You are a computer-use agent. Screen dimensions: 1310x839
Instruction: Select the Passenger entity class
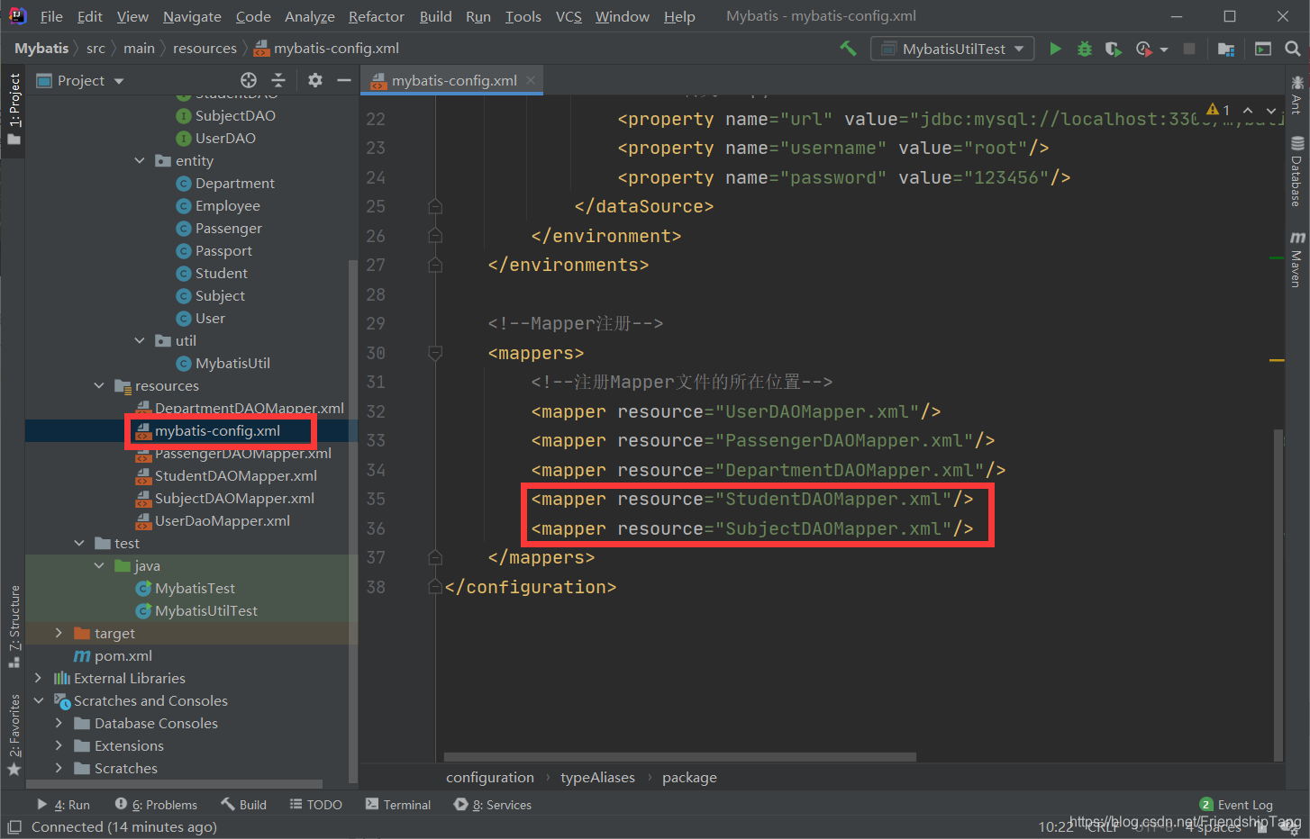(x=229, y=228)
